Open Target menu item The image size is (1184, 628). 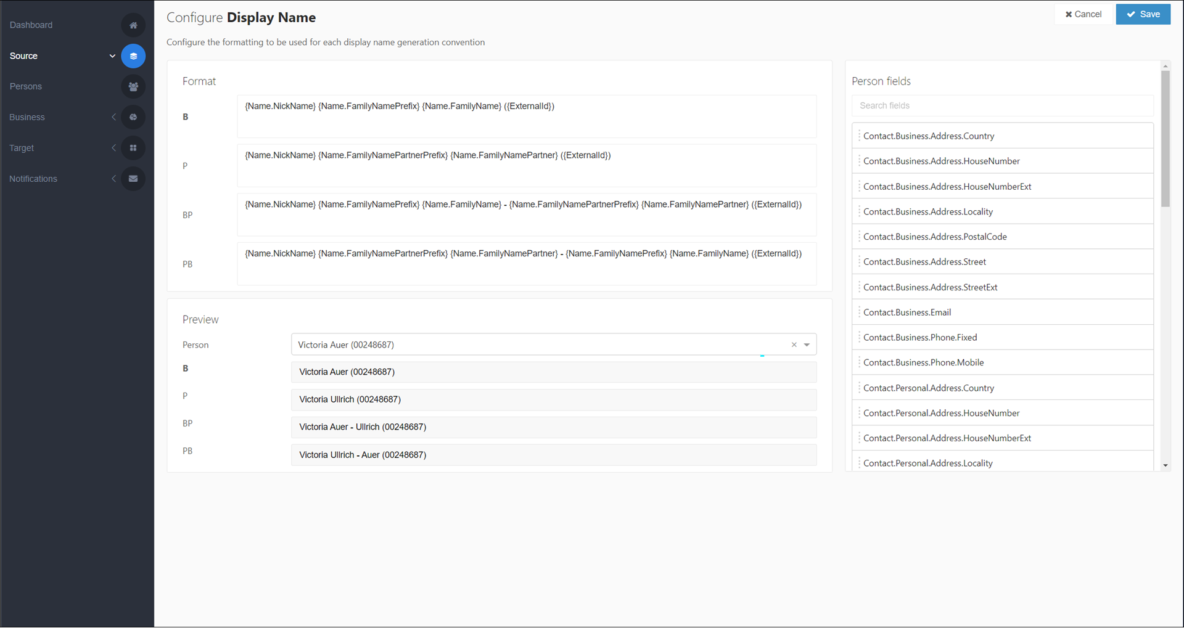point(22,148)
